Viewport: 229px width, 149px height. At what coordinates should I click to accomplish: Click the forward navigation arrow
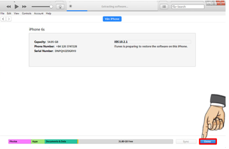[9, 19]
